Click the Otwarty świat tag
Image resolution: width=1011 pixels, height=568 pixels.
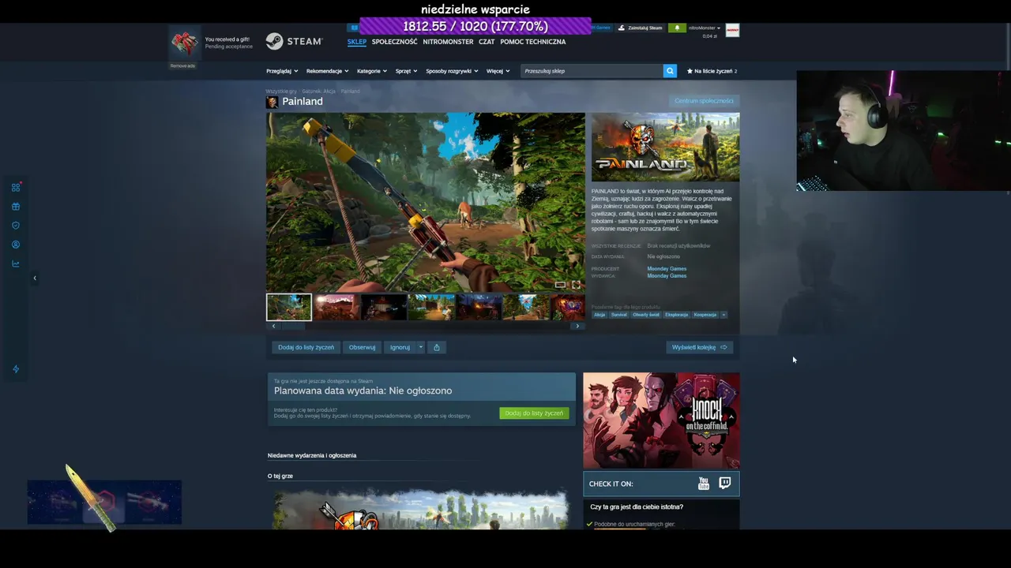pyautogui.click(x=645, y=315)
